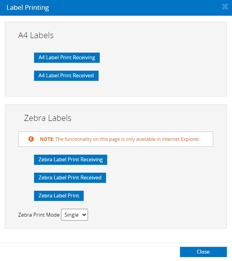The width and height of the screenshot is (232, 261).
Task: Expand the Single mode selector arrow
Action: point(84,215)
